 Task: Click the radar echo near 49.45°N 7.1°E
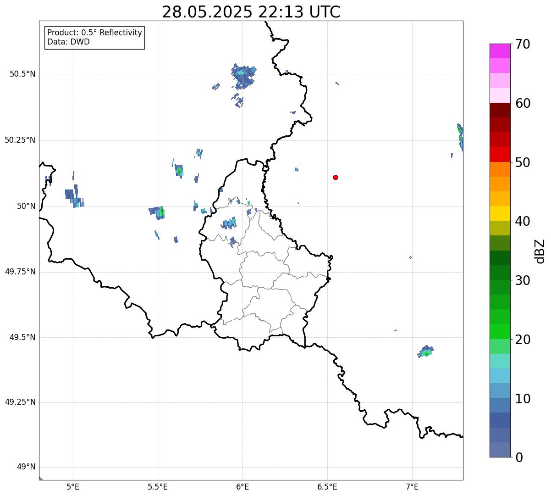[x=426, y=352]
